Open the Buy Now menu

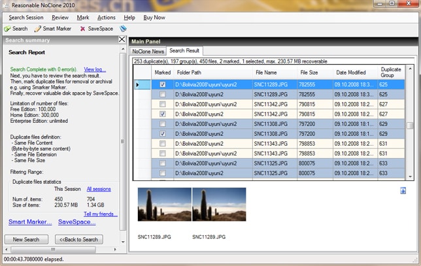click(x=154, y=18)
